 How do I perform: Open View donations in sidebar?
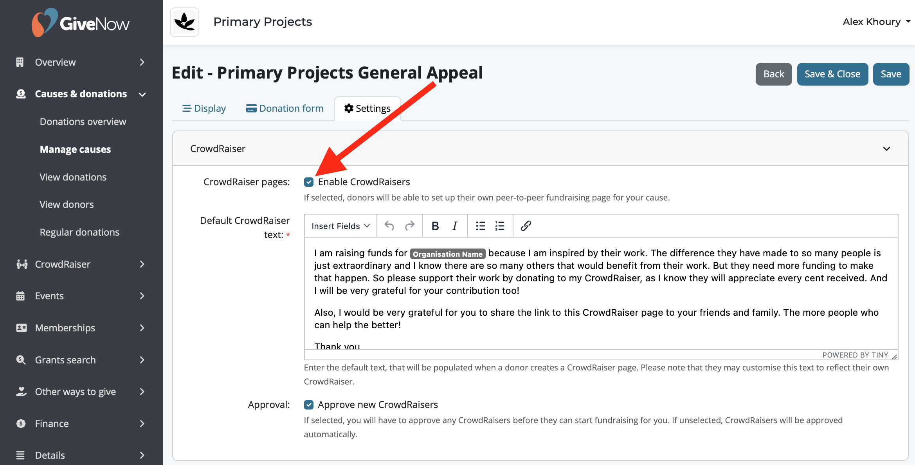coord(73,177)
